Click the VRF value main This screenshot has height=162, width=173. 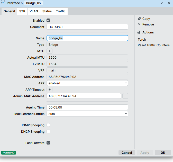[x=87, y=70]
